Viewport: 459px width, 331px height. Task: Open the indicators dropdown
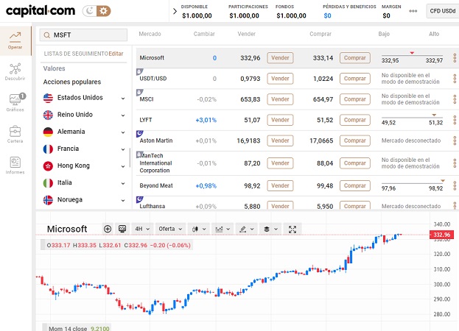223,229
